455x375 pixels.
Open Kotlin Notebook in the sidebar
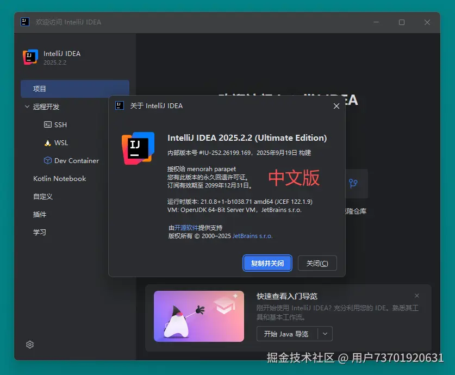coord(60,179)
